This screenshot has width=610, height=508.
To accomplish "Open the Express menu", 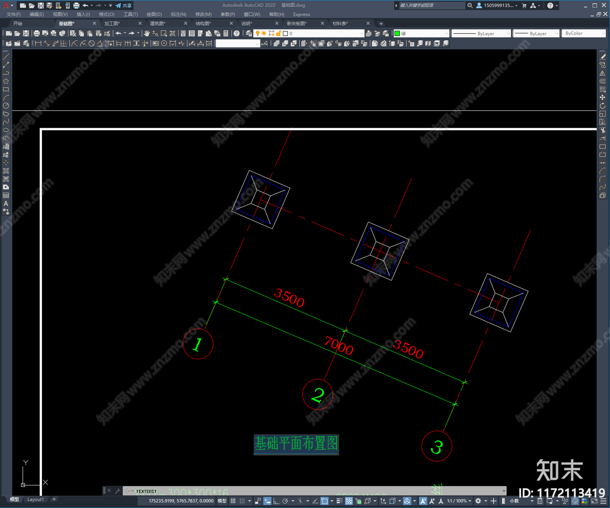I will (302, 14).
